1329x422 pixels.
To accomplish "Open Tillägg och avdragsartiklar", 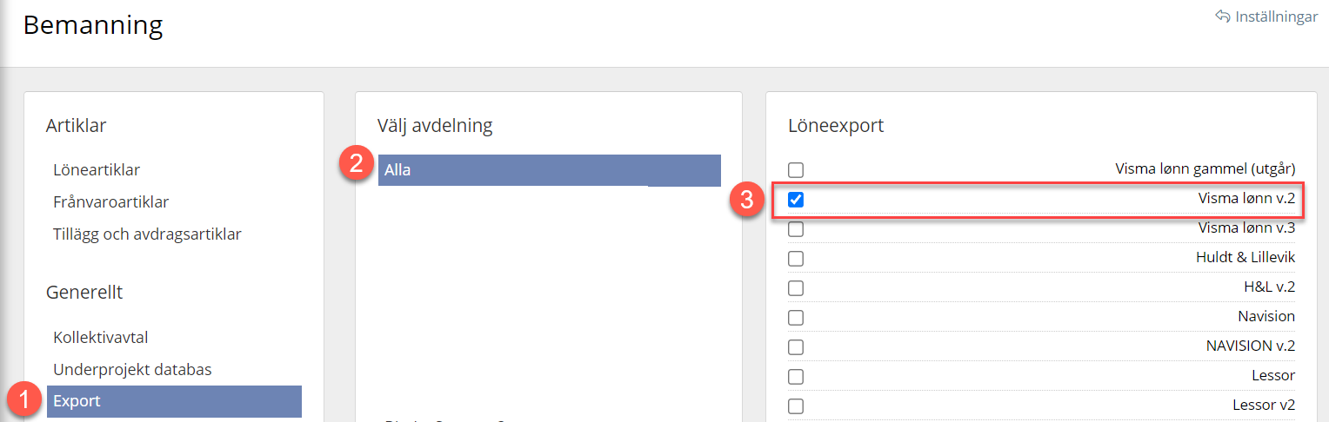I will pyautogui.click(x=147, y=234).
